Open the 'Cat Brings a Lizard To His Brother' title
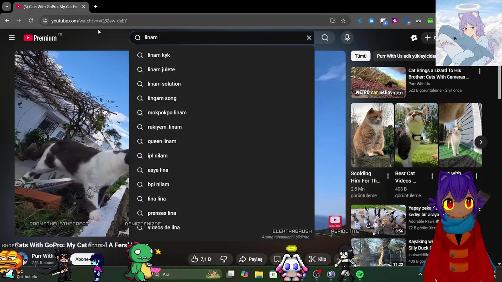 pos(439,74)
